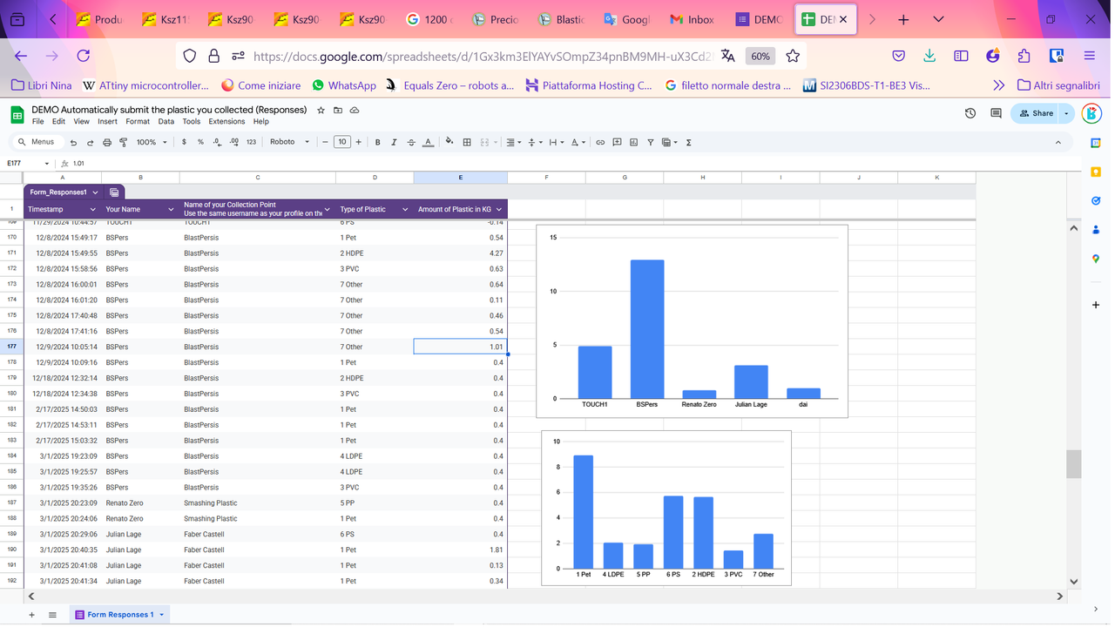Click the insert link icon
1115x634 pixels.
coord(600,142)
